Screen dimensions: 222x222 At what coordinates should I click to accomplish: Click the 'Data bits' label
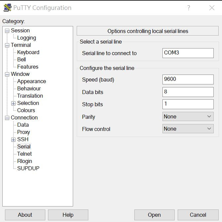(x=93, y=92)
